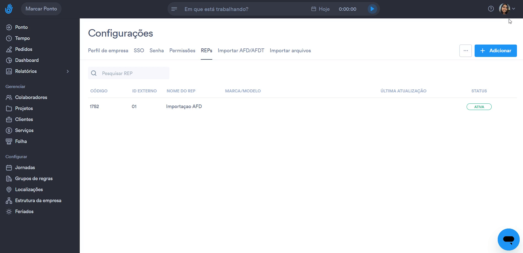Open Localizações via its pin icon
This screenshot has width=523, height=253.
pos(9,189)
